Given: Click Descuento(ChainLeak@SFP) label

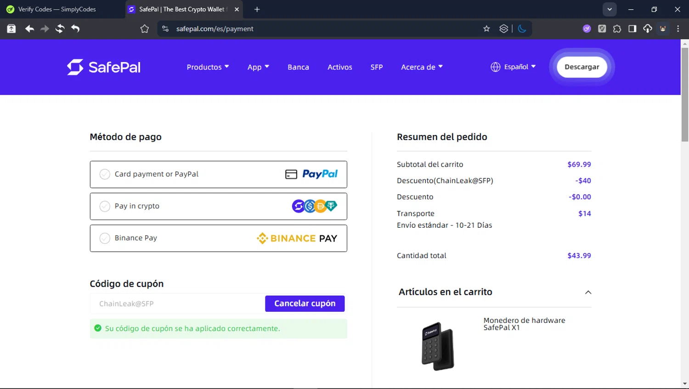Looking at the screenshot, I should [445, 180].
